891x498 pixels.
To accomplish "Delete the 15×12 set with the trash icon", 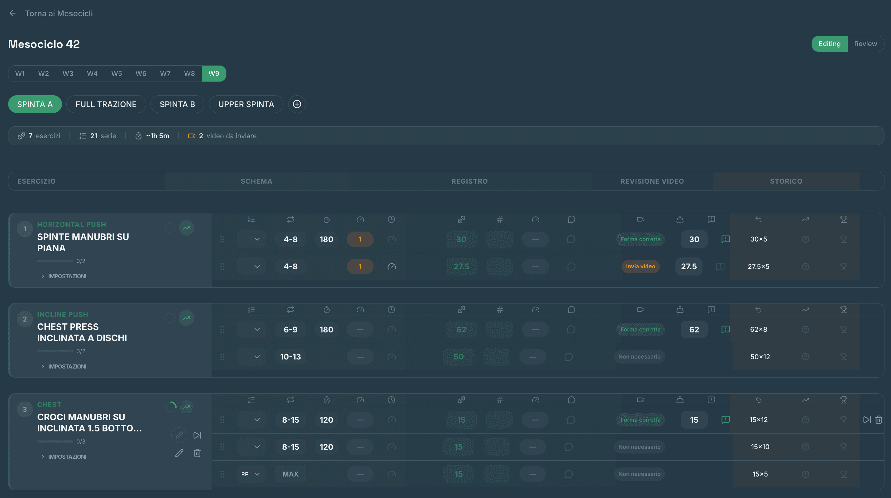I will (x=879, y=420).
